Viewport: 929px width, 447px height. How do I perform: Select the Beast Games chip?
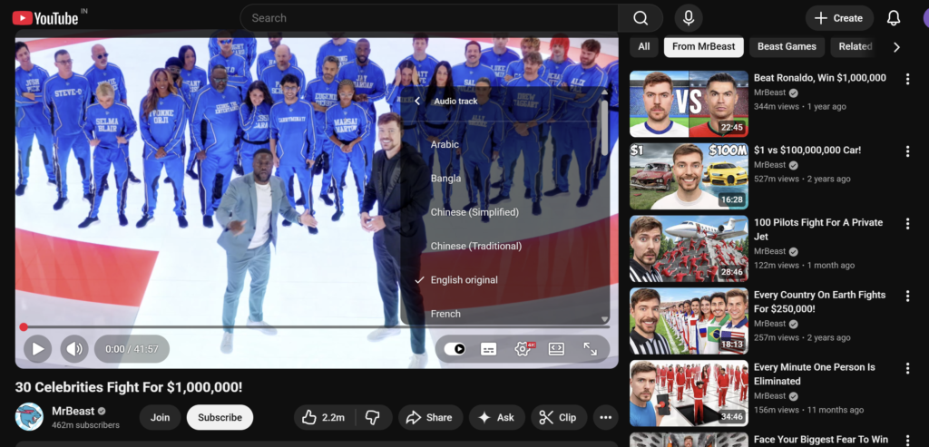click(x=787, y=46)
